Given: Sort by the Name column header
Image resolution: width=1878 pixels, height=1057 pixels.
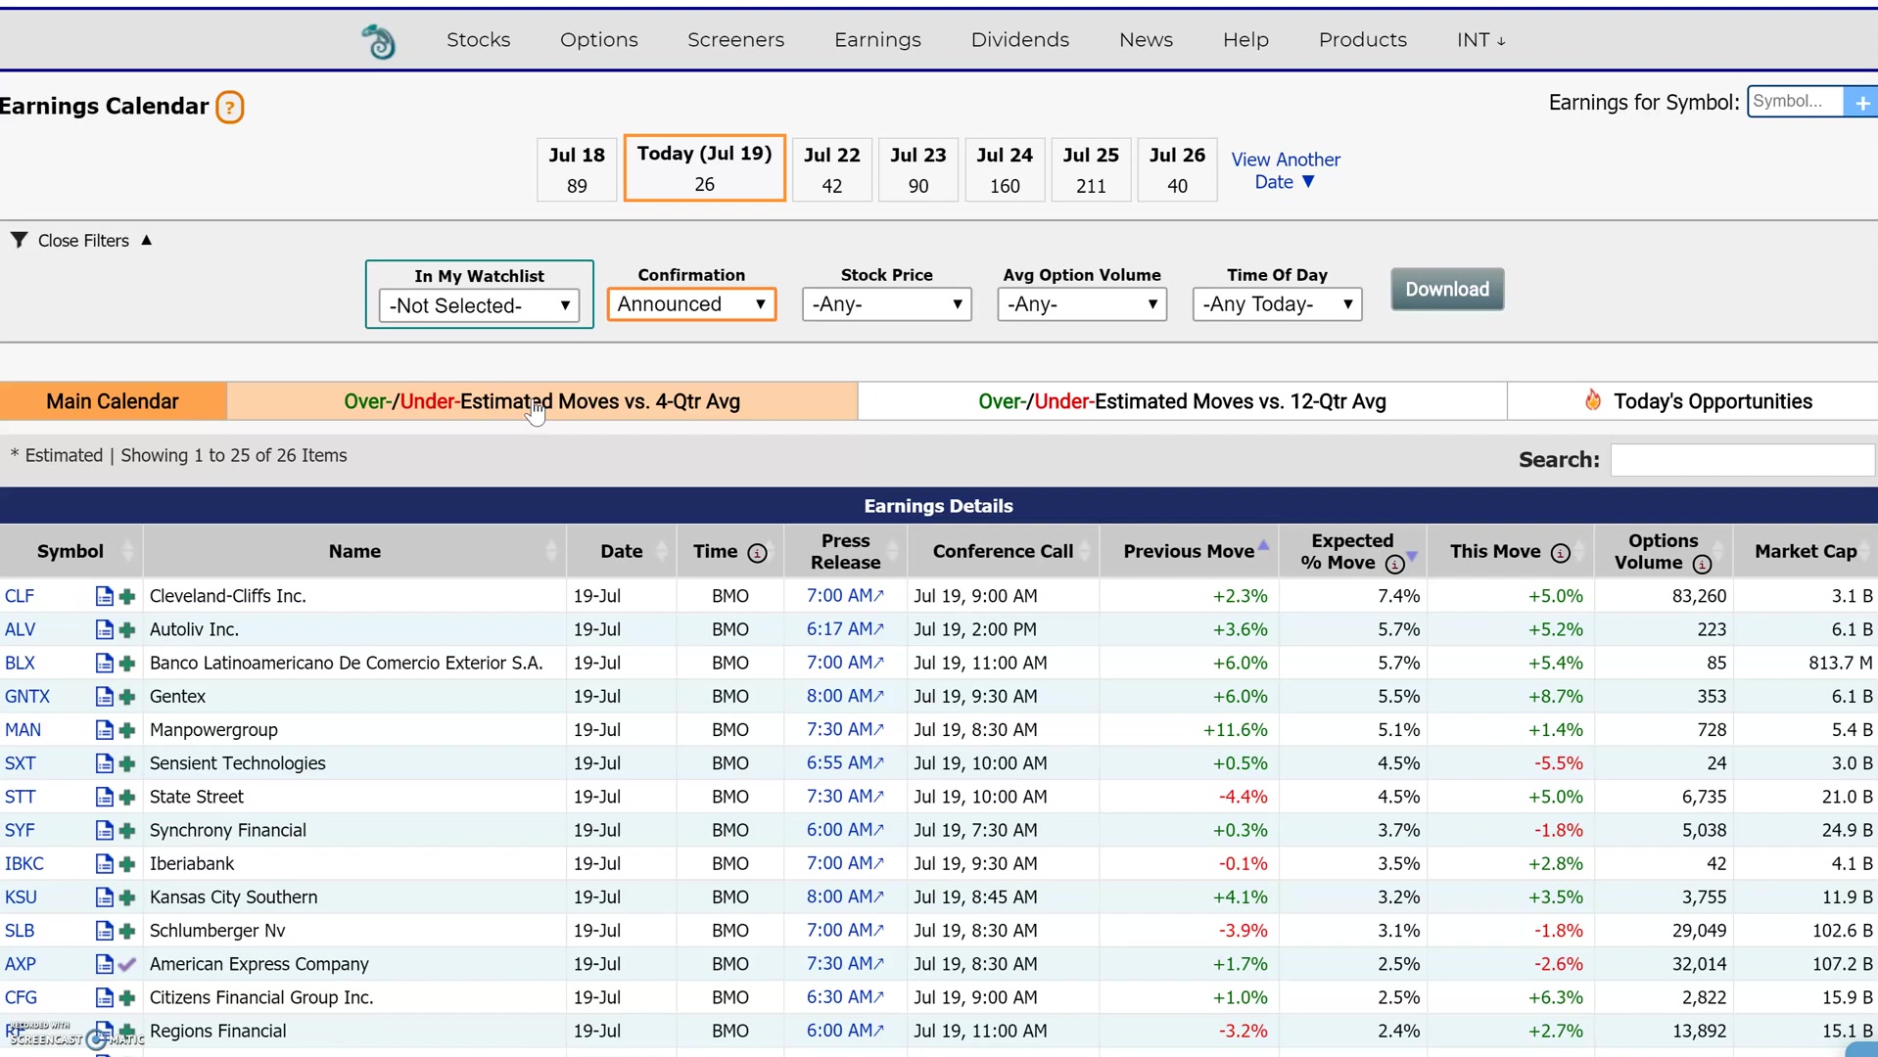Looking at the screenshot, I should pos(354,551).
